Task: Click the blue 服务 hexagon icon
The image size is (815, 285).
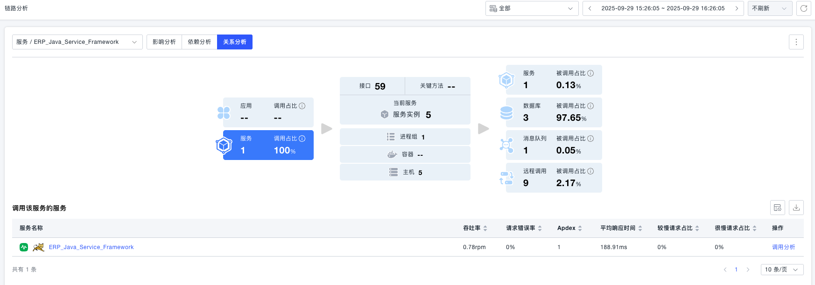Action: click(224, 146)
